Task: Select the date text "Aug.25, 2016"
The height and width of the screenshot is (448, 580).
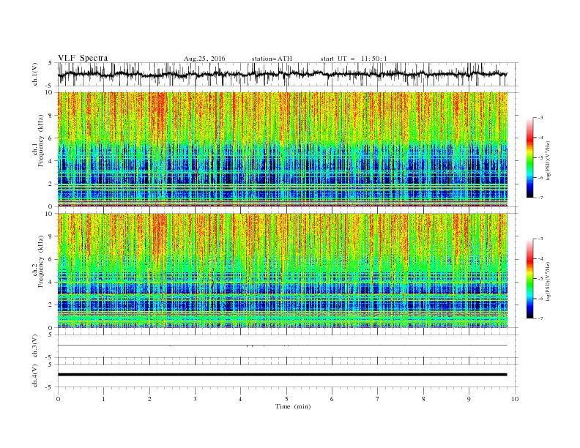Action: click(x=204, y=59)
